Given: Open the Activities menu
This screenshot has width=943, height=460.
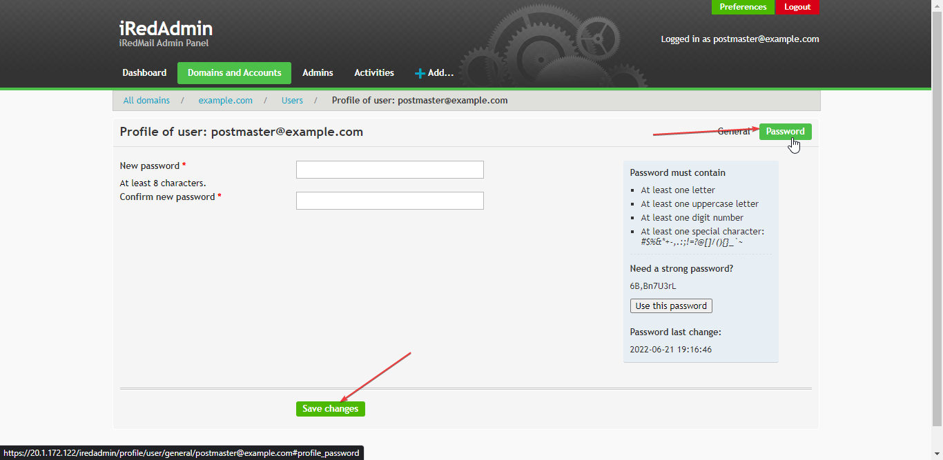Looking at the screenshot, I should coord(374,72).
